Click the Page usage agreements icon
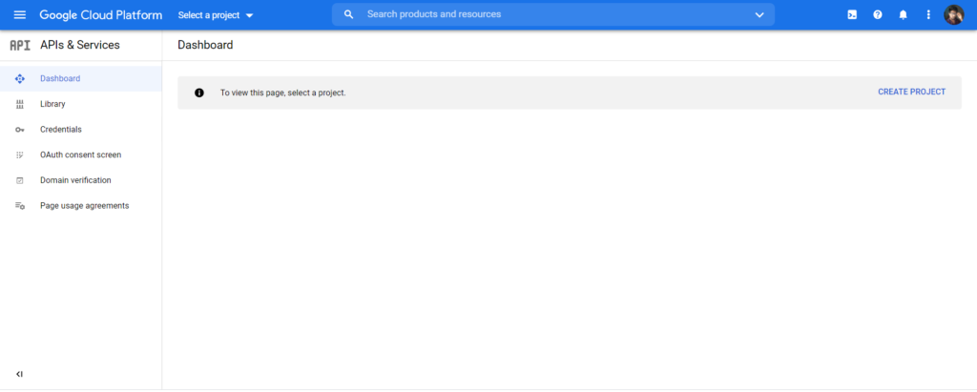The height and width of the screenshot is (392, 977). [x=19, y=206]
